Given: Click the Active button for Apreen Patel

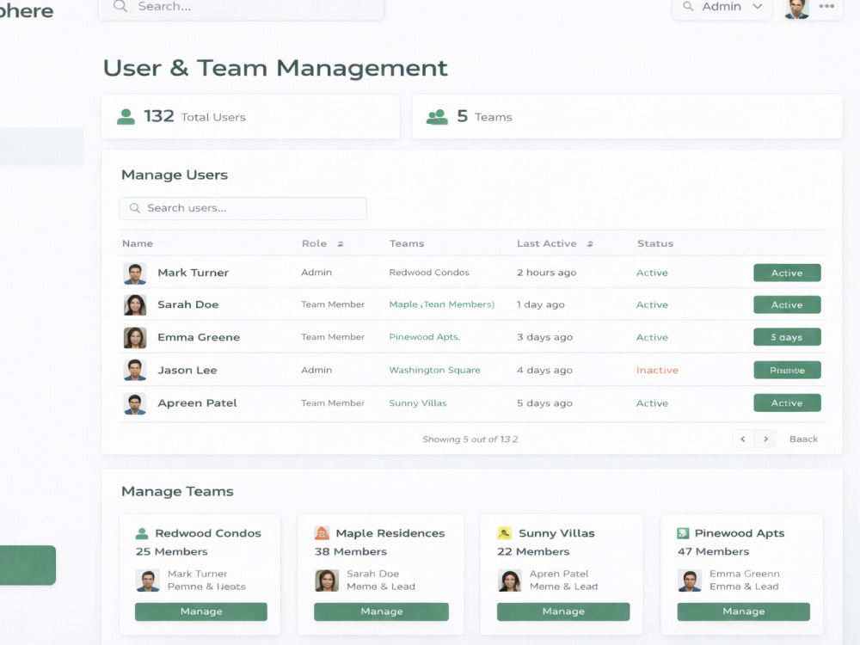Looking at the screenshot, I should point(787,403).
